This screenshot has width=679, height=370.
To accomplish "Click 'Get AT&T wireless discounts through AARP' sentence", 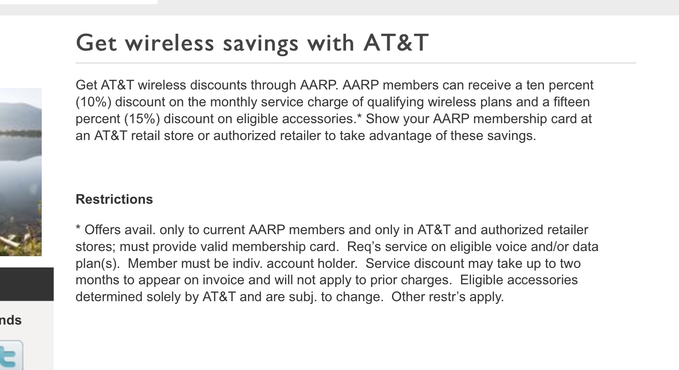I will [x=206, y=85].
